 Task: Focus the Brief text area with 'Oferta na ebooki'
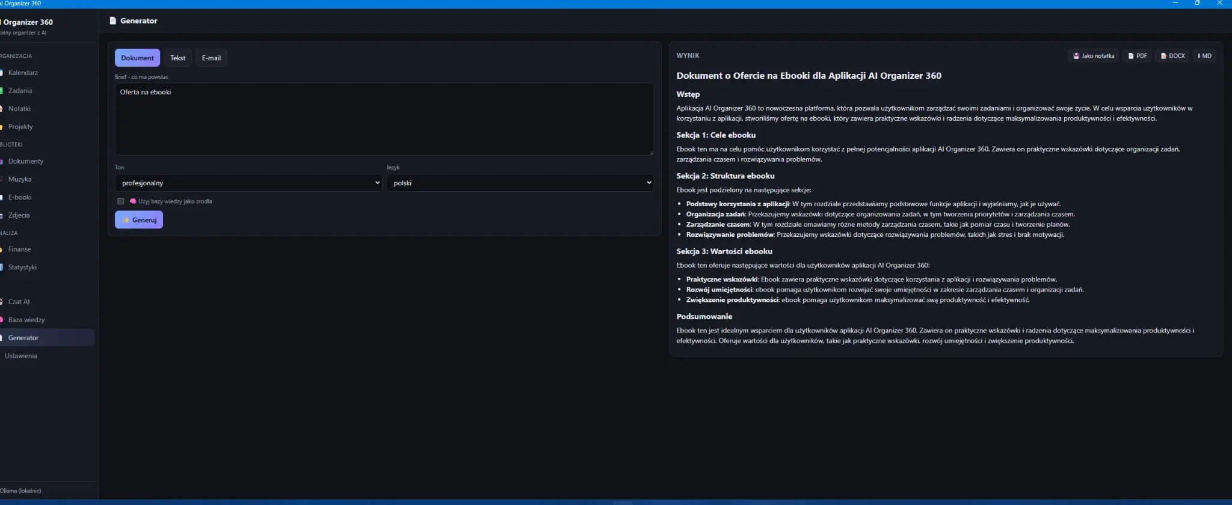tap(384, 119)
